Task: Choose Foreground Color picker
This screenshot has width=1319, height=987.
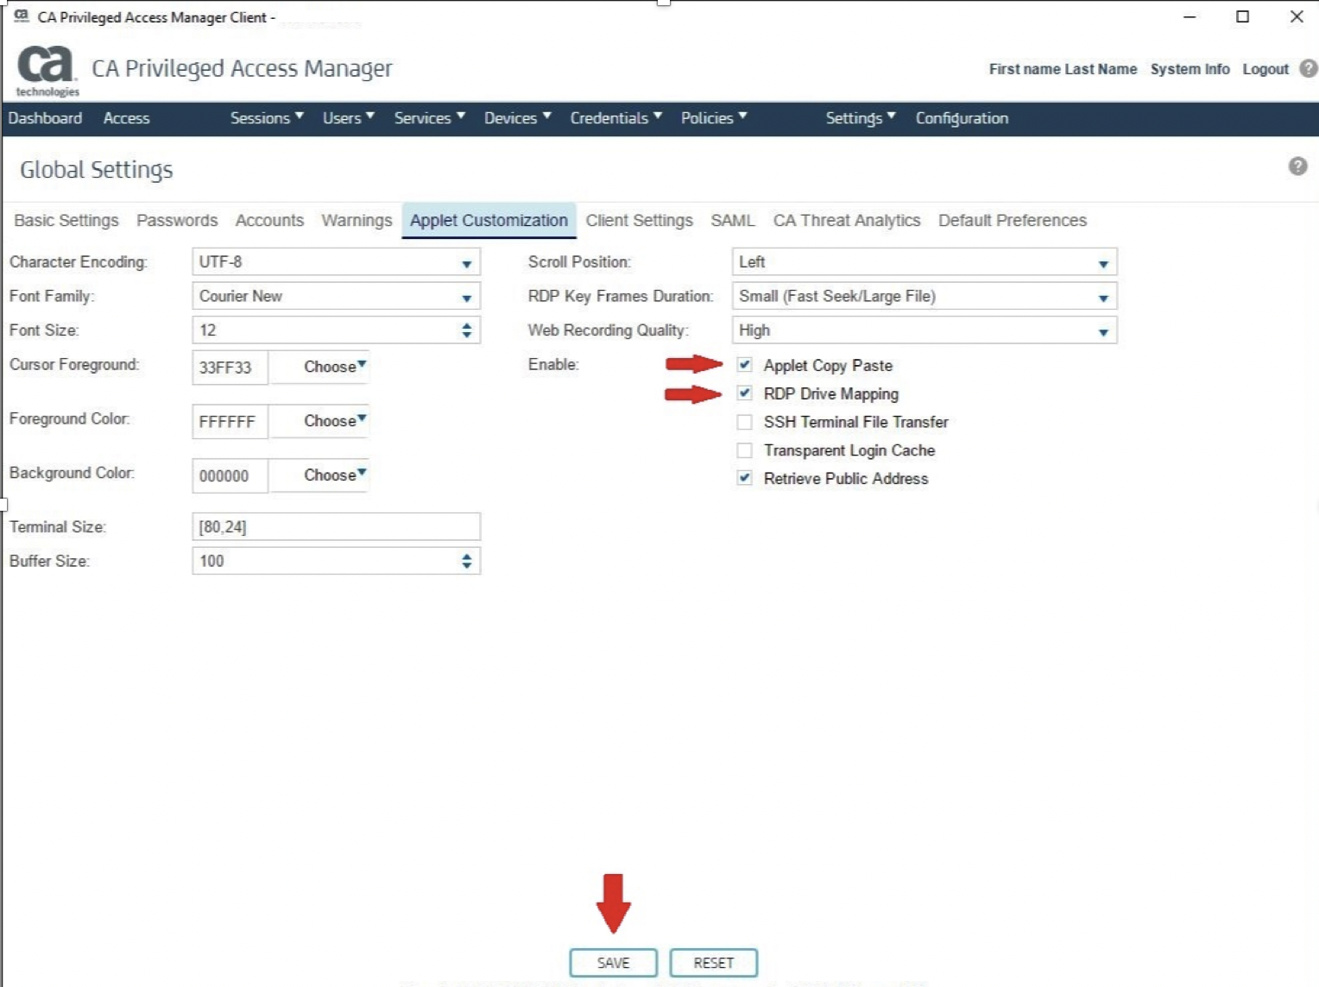Action: 320,421
